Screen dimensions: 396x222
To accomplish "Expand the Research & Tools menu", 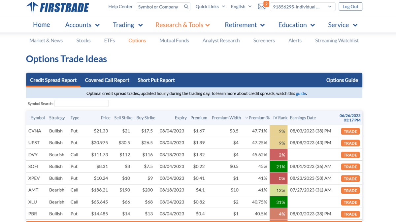I will 182,25.
